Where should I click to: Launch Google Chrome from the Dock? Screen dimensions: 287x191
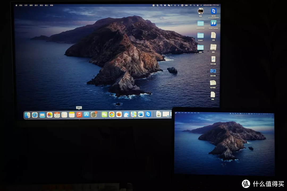(x=112, y=115)
